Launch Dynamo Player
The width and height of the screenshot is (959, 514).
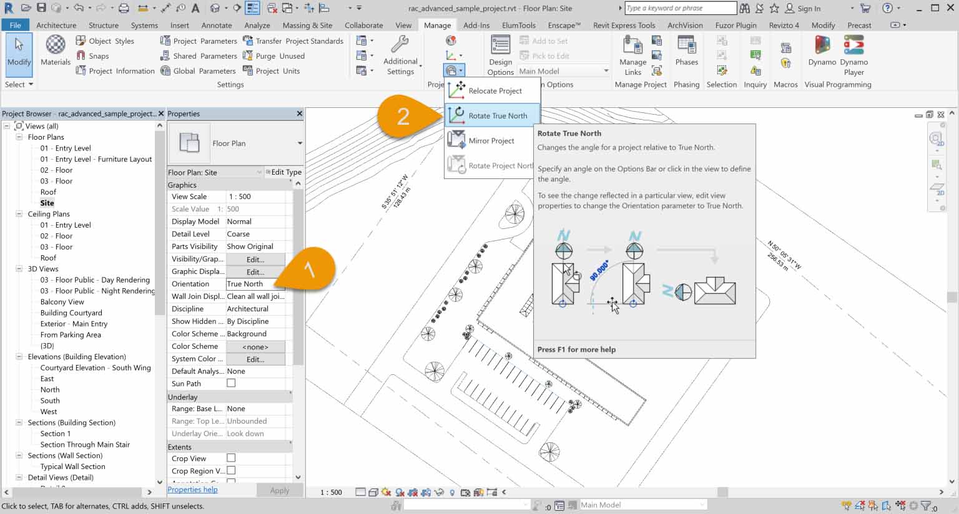point(853,54)
